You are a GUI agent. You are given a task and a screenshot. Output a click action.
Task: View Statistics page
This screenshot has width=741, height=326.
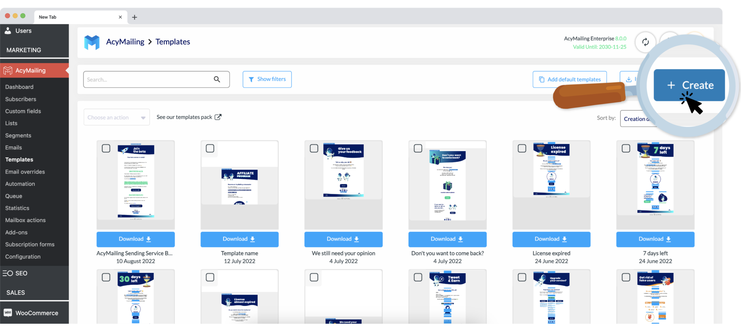point(17,208)
